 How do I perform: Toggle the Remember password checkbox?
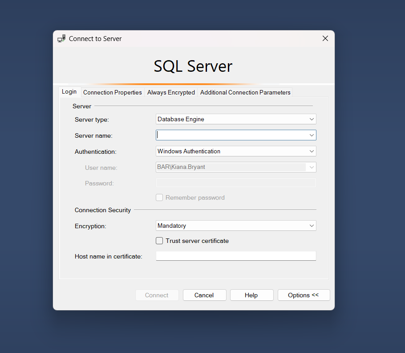(x=159, y=197)
